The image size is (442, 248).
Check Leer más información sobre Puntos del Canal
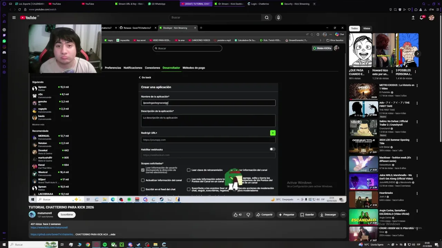point(189,180)
